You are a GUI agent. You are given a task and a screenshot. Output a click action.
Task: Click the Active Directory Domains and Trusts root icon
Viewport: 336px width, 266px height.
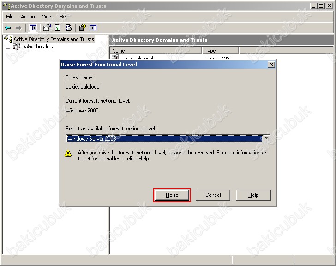[8, 39]
